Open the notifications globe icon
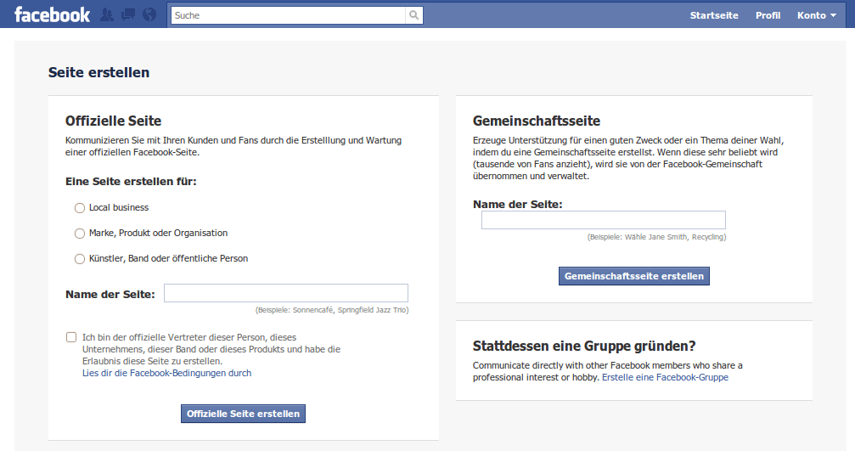This screenshot has height=451, width=855. pos(149,14)
